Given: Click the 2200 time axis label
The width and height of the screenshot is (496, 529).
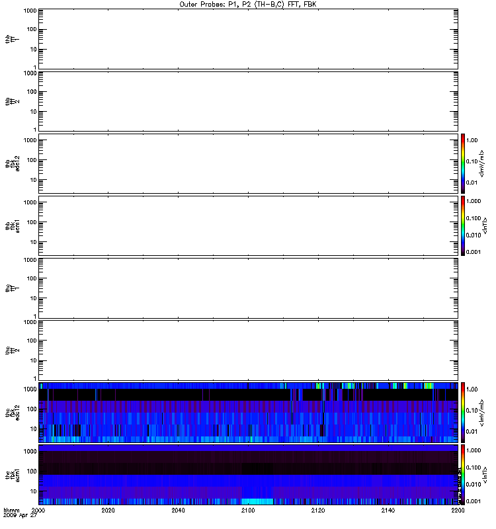Looking at the screenshot, I should 458,510.
